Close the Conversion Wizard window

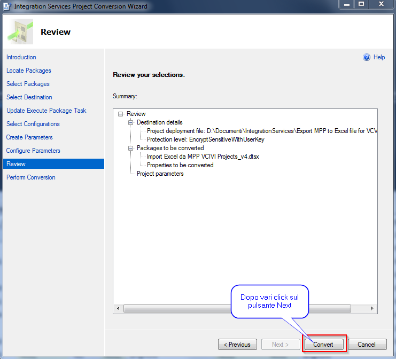click(x=381, y=4)
